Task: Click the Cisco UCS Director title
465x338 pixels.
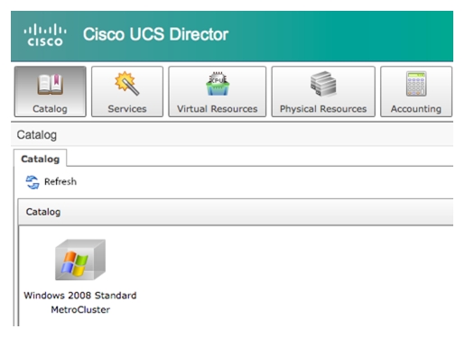Action: click(155, 34)
